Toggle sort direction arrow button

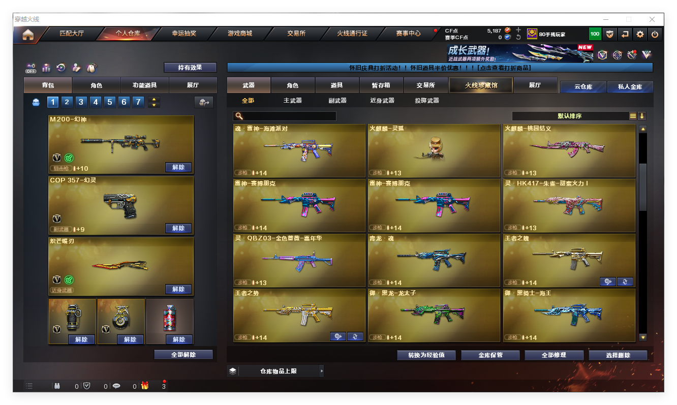(642, 116)
